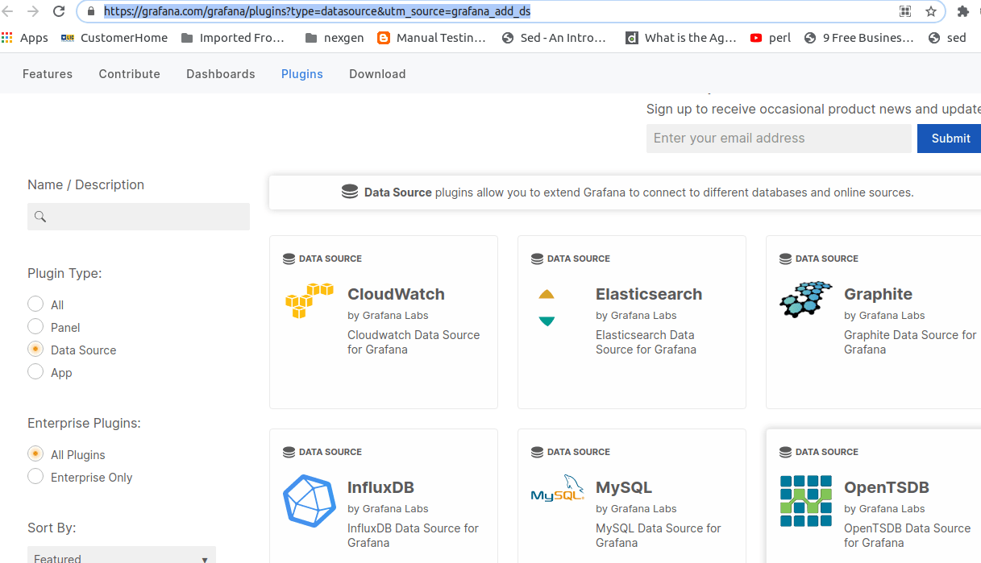Choose the Enterprise Only radio option

point(35,476)
